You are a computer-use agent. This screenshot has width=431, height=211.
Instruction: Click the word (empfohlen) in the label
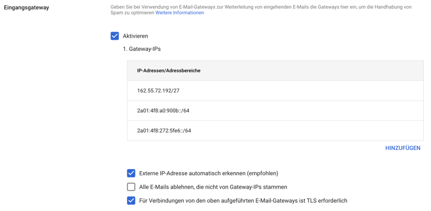tap(263, 173)
